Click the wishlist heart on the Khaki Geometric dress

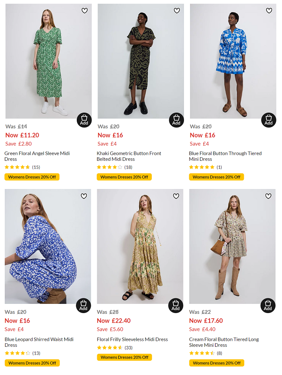177,10
